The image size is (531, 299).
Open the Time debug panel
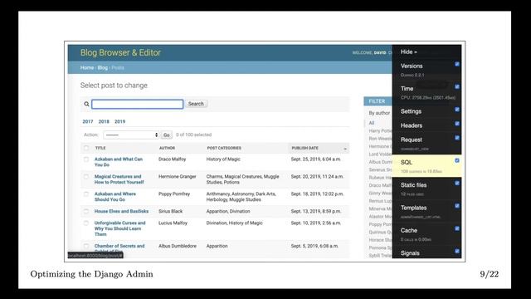tap(407, 89)
